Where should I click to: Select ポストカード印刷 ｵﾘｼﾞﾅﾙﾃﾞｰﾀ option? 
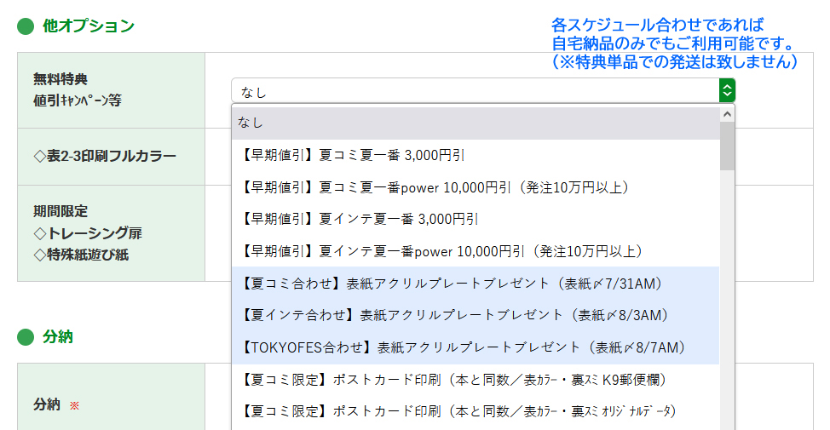pyautogui.click(x=476, y=411)
